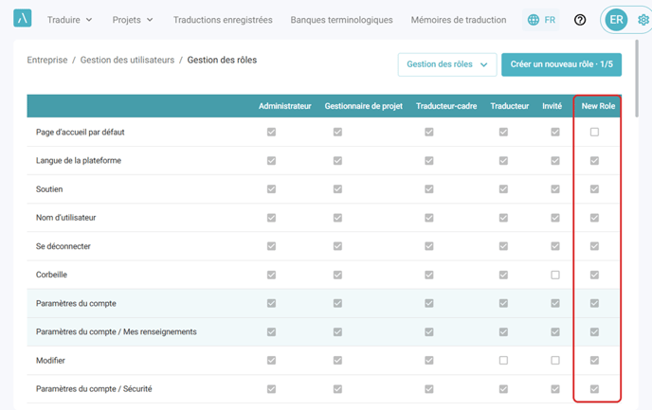Viewport: 652px width, 410px height.
Task: Navigate to Entreprise breadcrumb
Action: coord(47,60)
